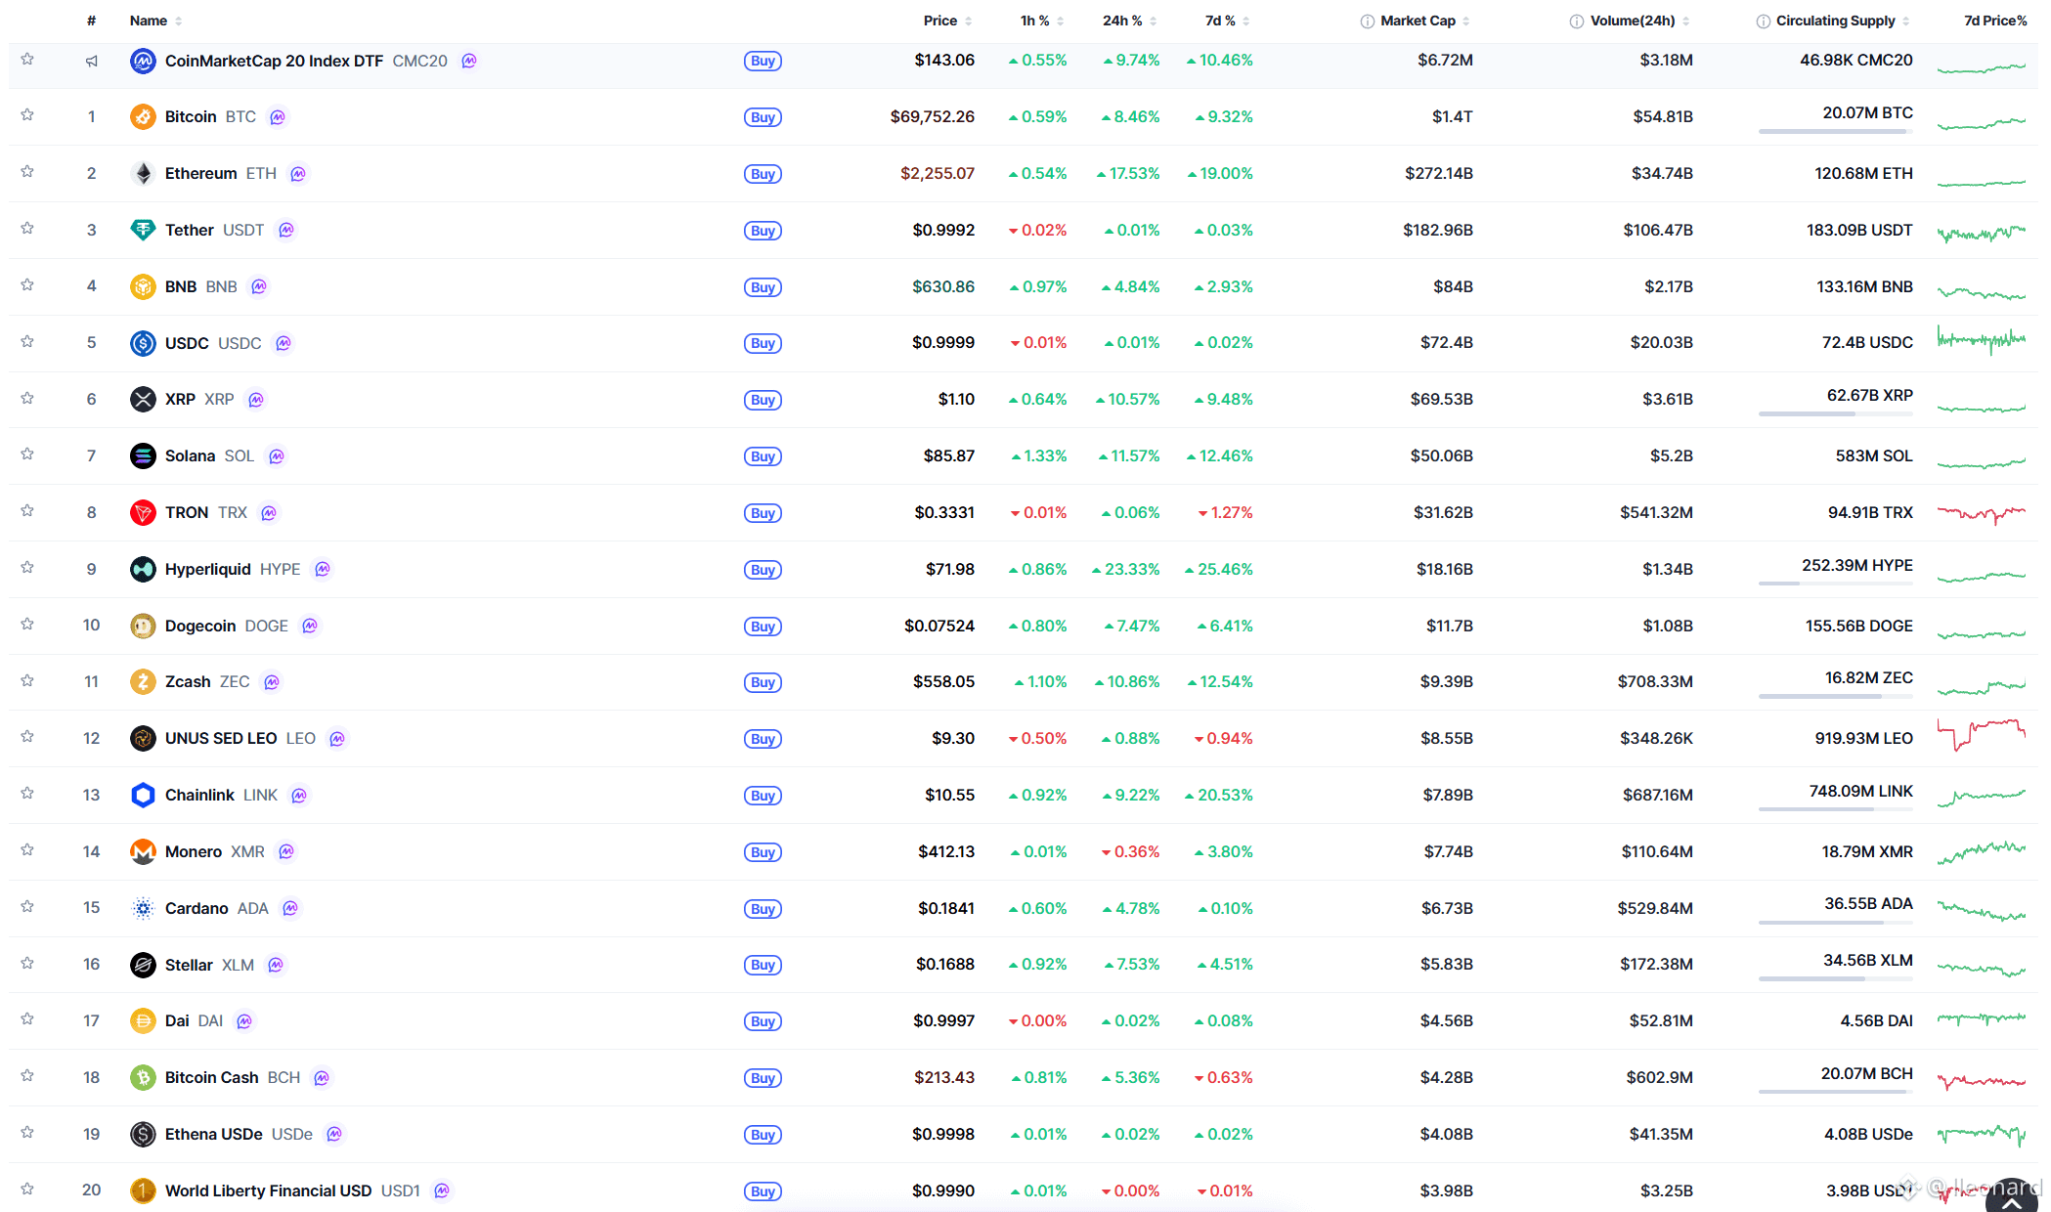2051x1212 pixels.
Task: Click the Circulating Supply info icon
Action: click(x=1763, y=22)
